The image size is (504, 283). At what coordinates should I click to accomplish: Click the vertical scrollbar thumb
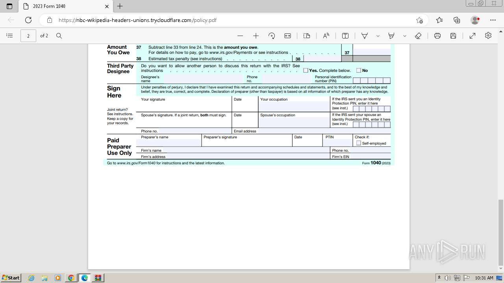pyautogui.click(x=501, y=232)
